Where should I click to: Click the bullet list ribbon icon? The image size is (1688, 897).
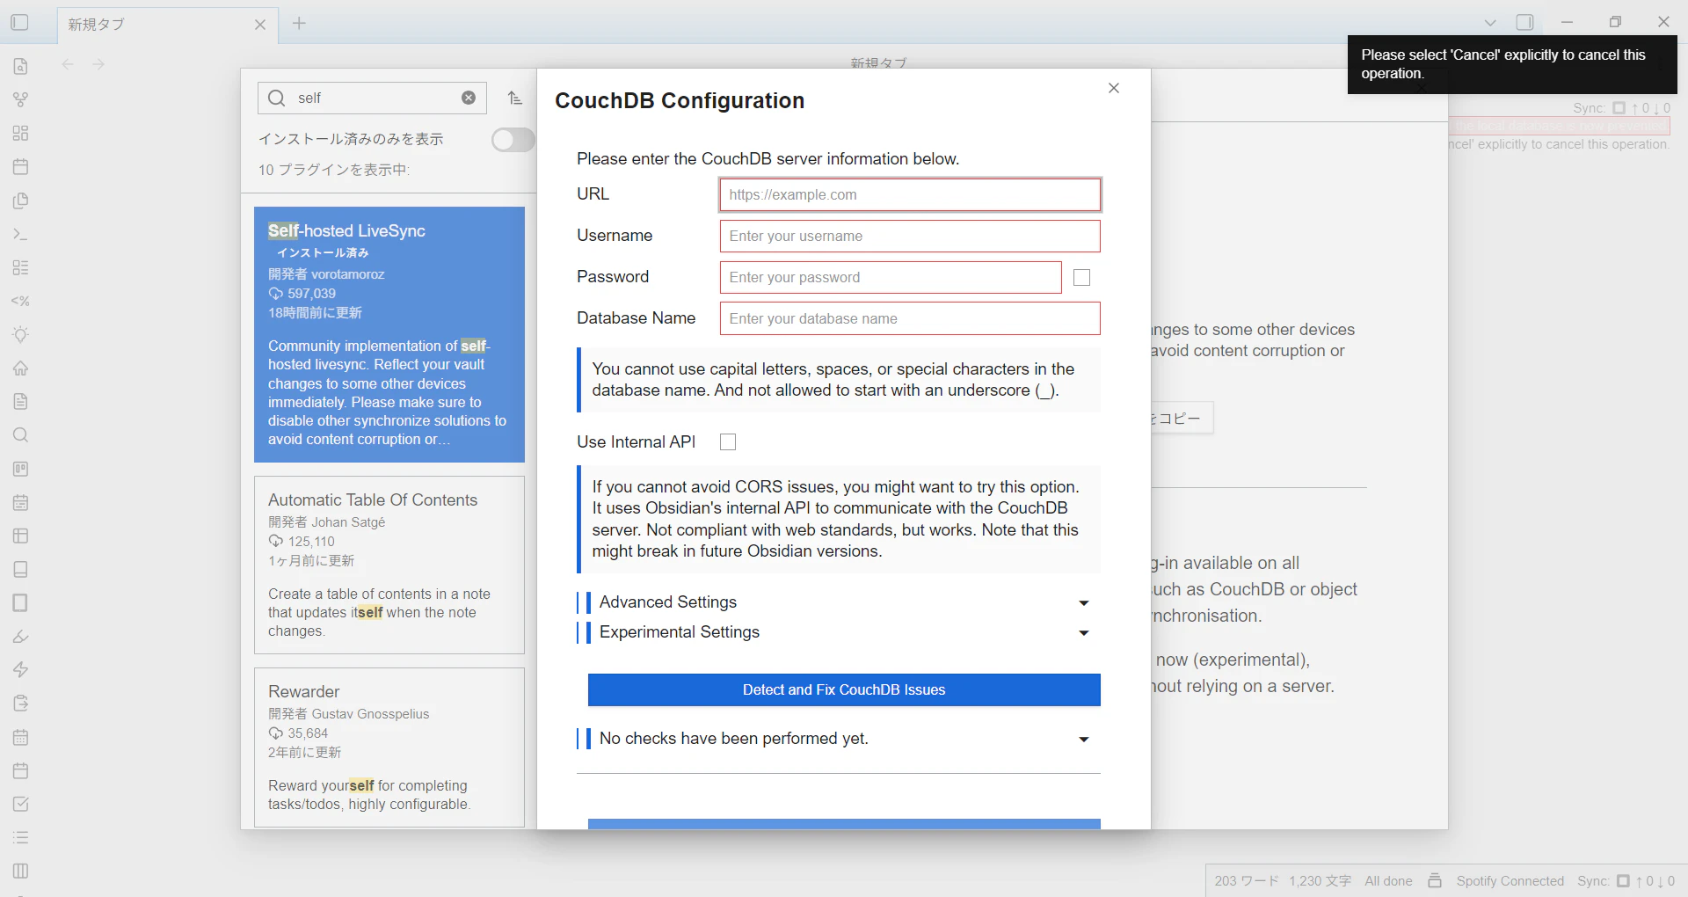click(x=21, y=837)
